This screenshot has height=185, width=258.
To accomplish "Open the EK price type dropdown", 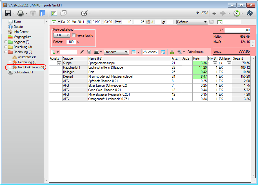I will (x=62, y=35).
